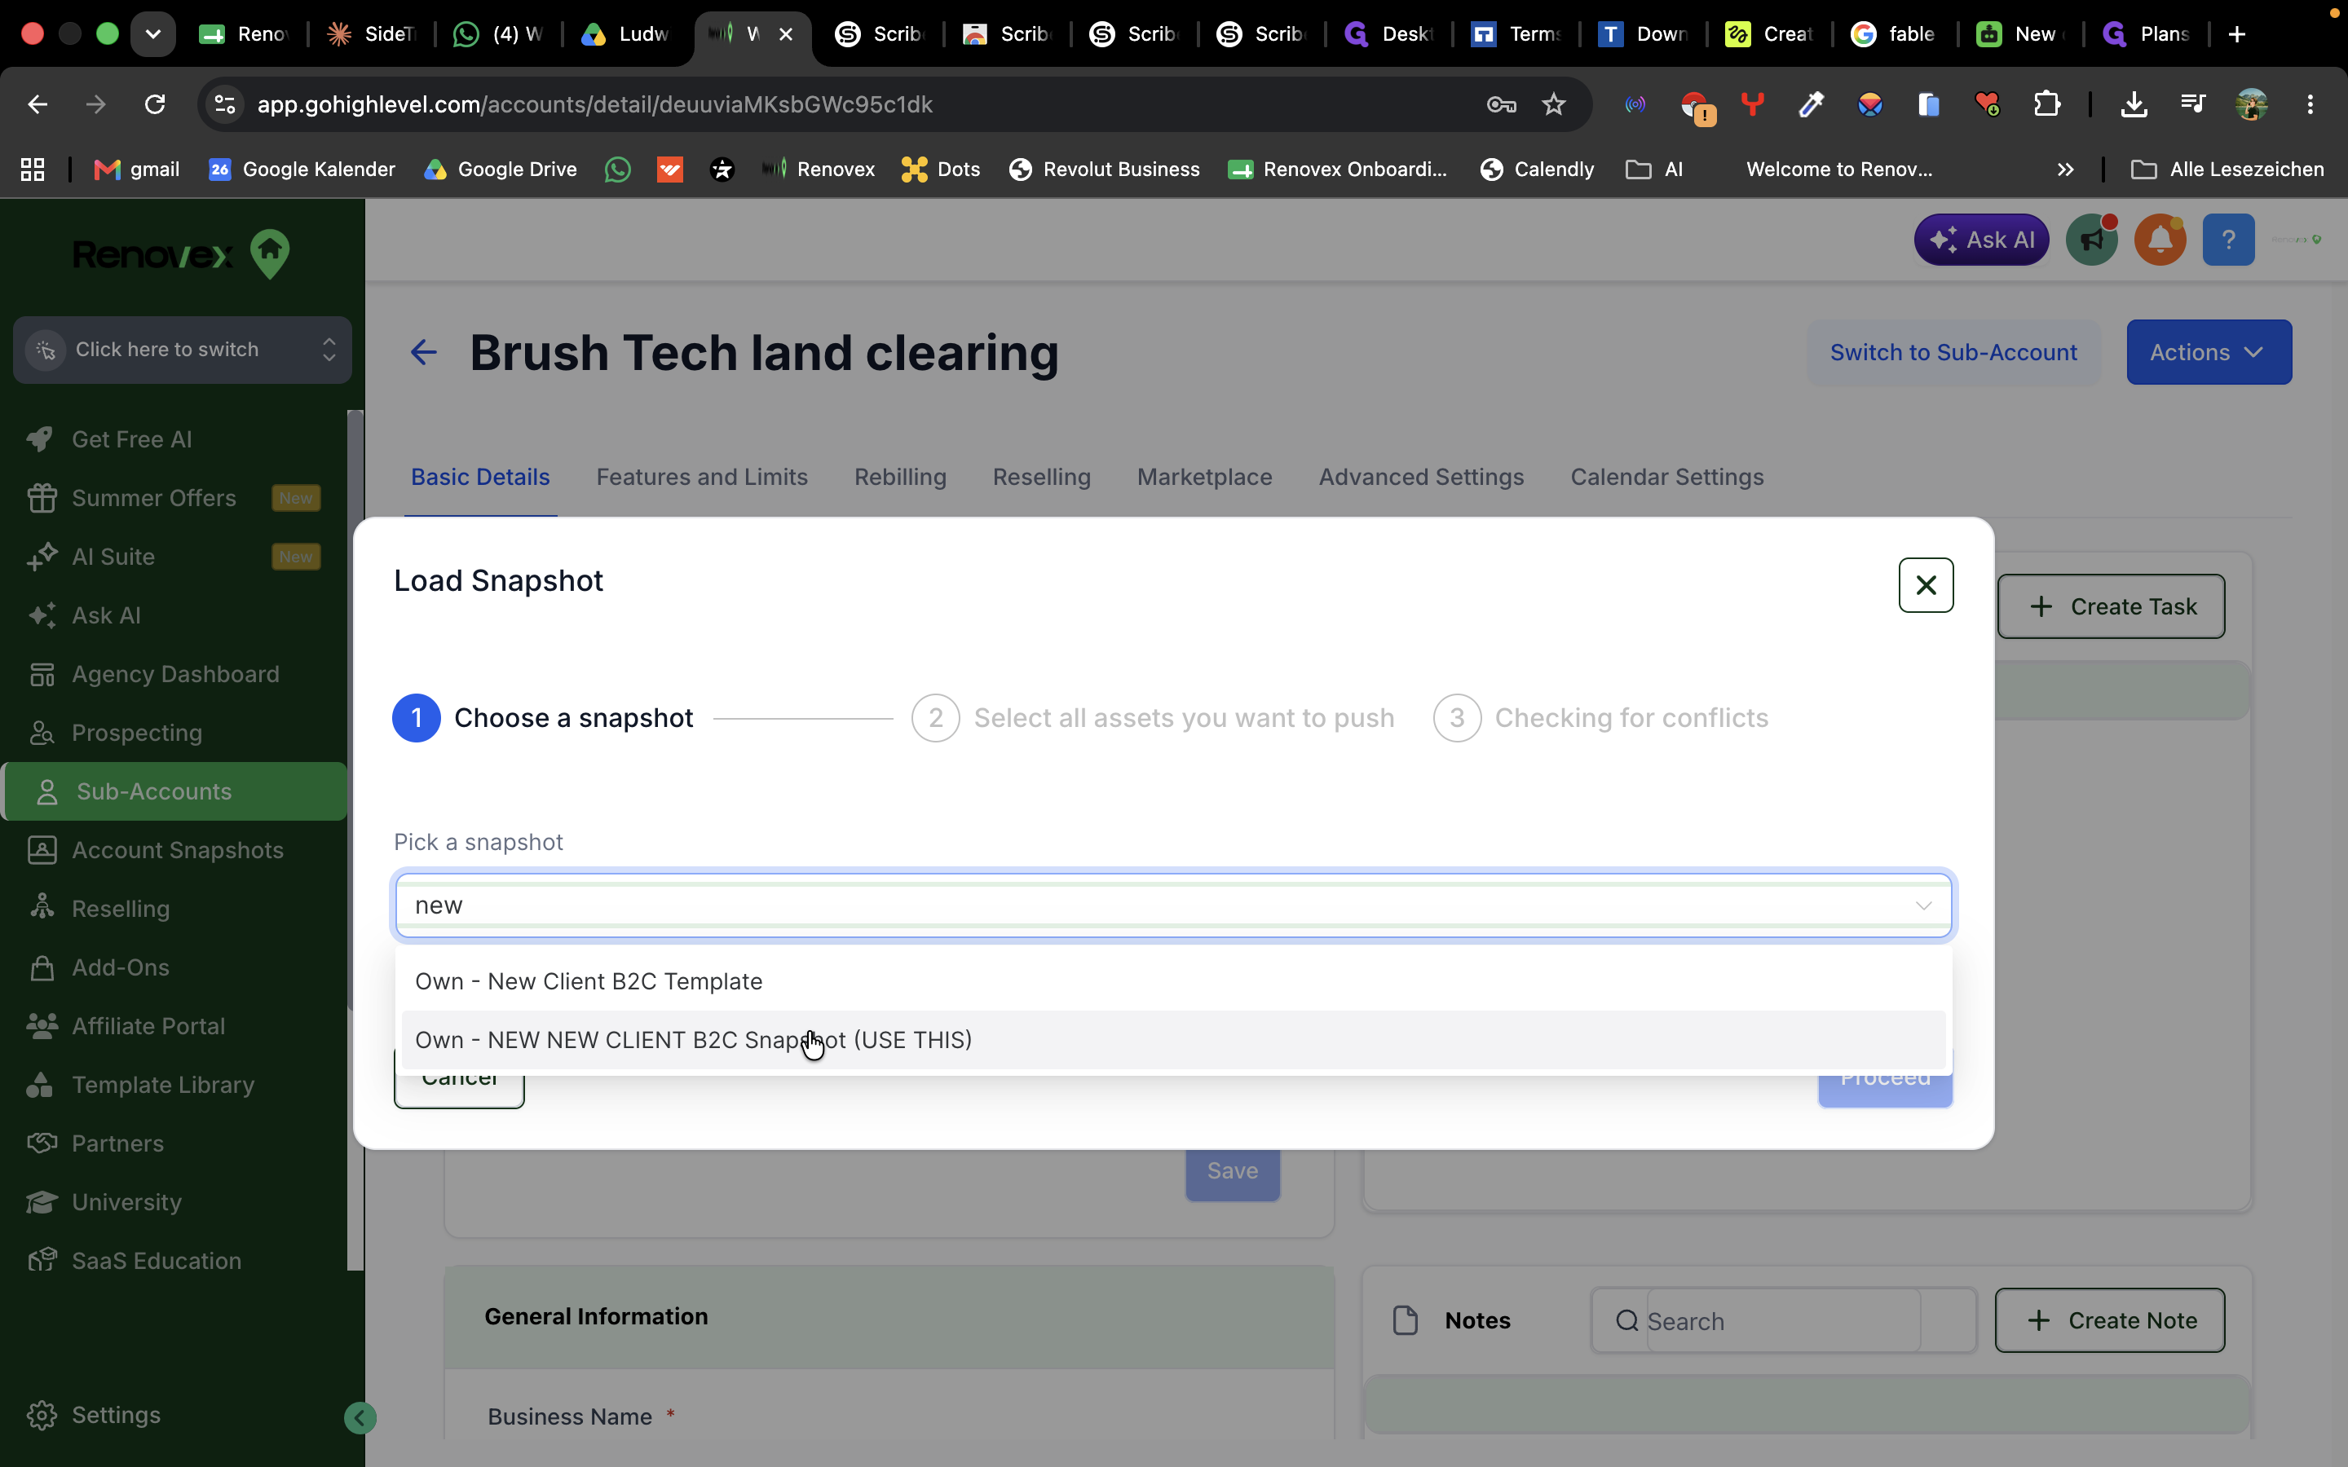Click Switch to Sub-Account button

tap(1952, 352)
